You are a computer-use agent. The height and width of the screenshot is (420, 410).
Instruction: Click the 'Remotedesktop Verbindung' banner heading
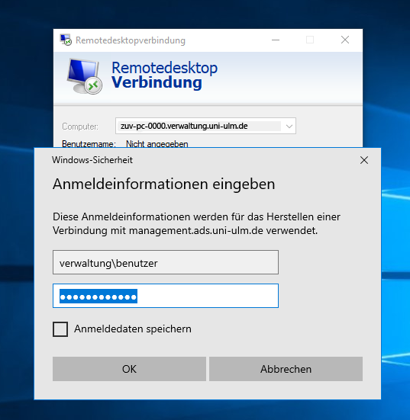[164, 75]
